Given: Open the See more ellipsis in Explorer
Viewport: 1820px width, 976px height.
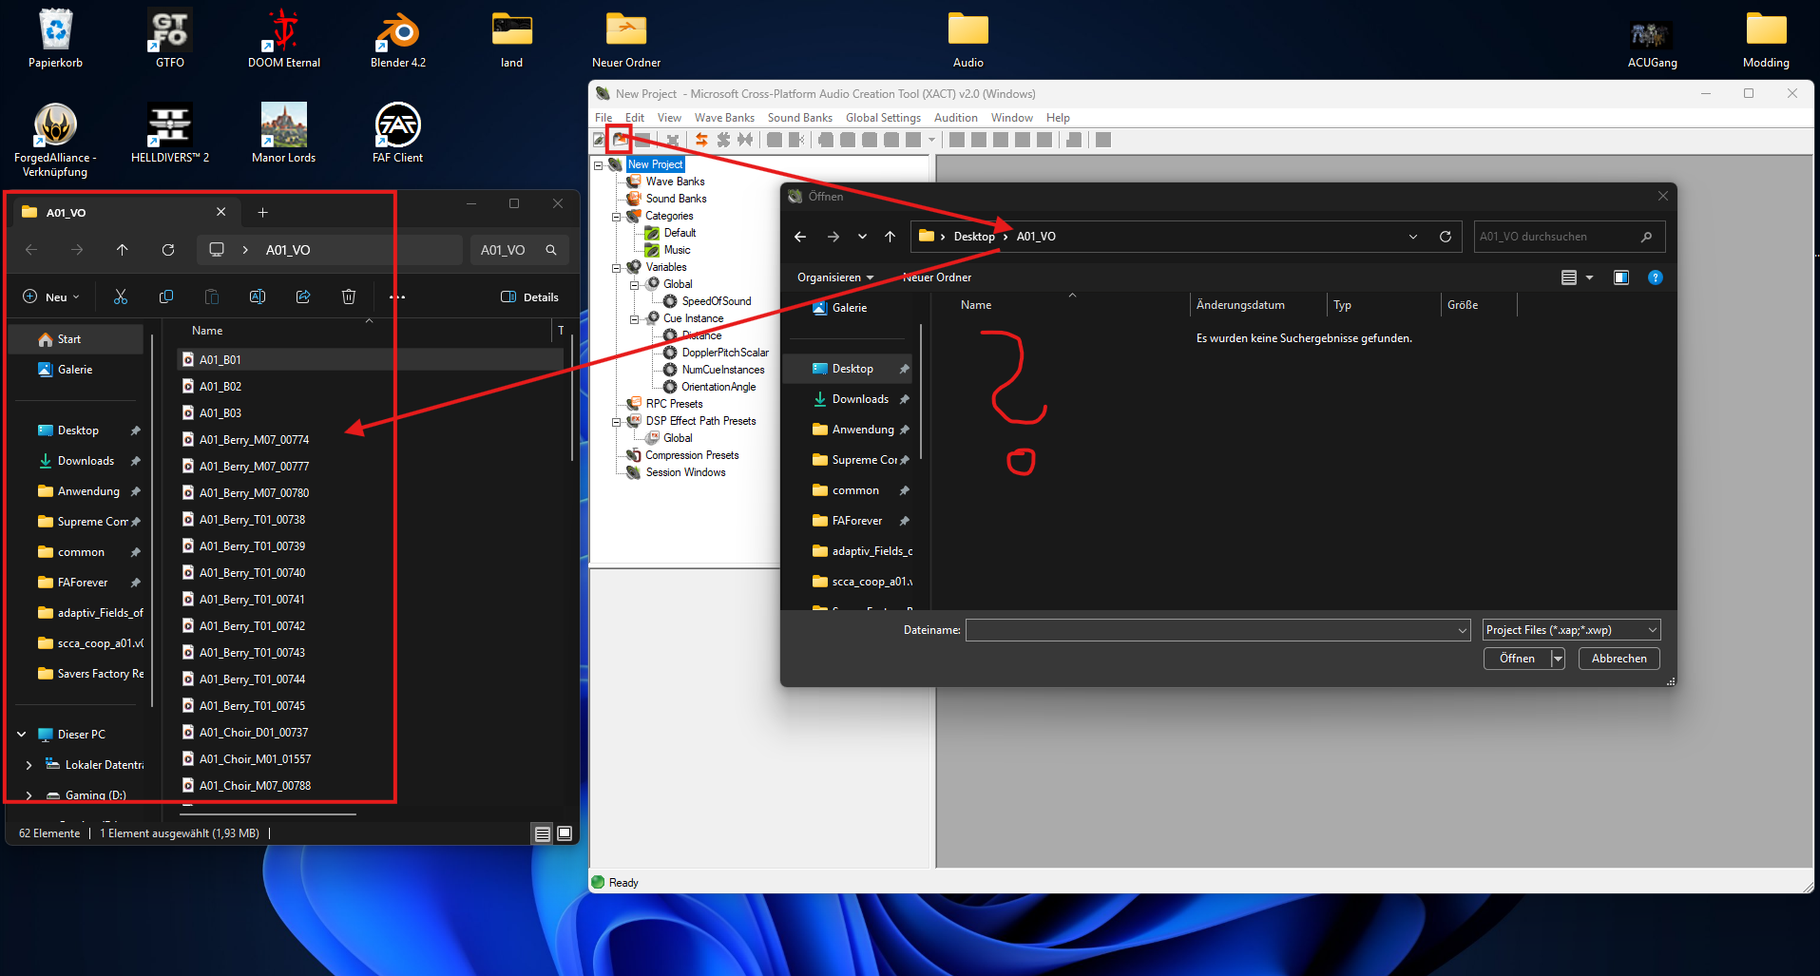Looking at the screenshot, I should pos(397,297).
